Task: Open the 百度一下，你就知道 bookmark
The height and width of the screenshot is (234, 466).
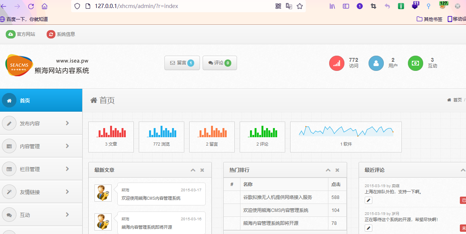Action: 24,19
